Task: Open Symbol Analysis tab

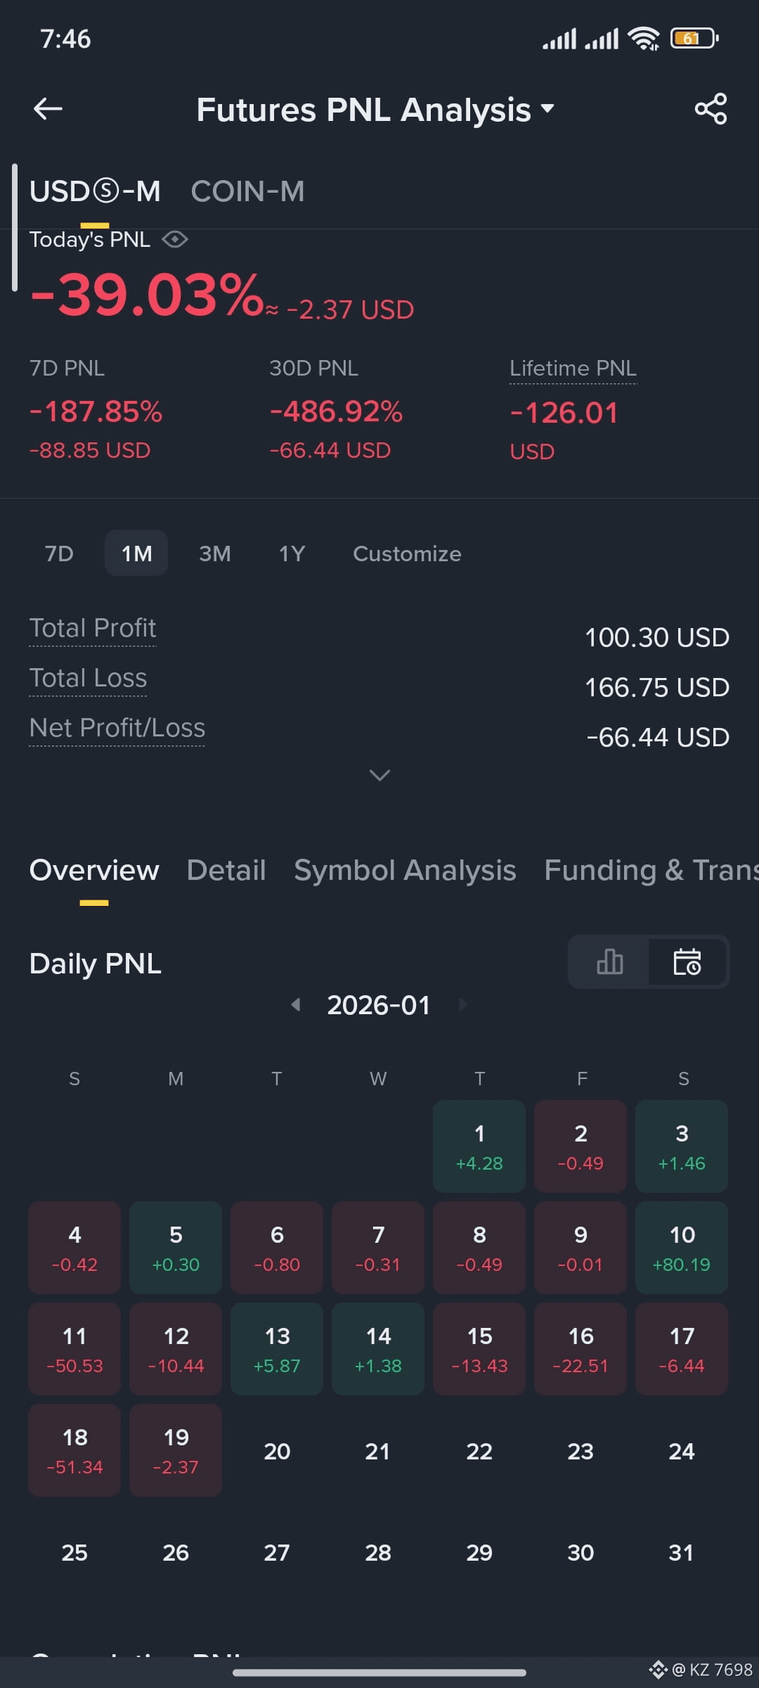Action: (x=405, y=870)
